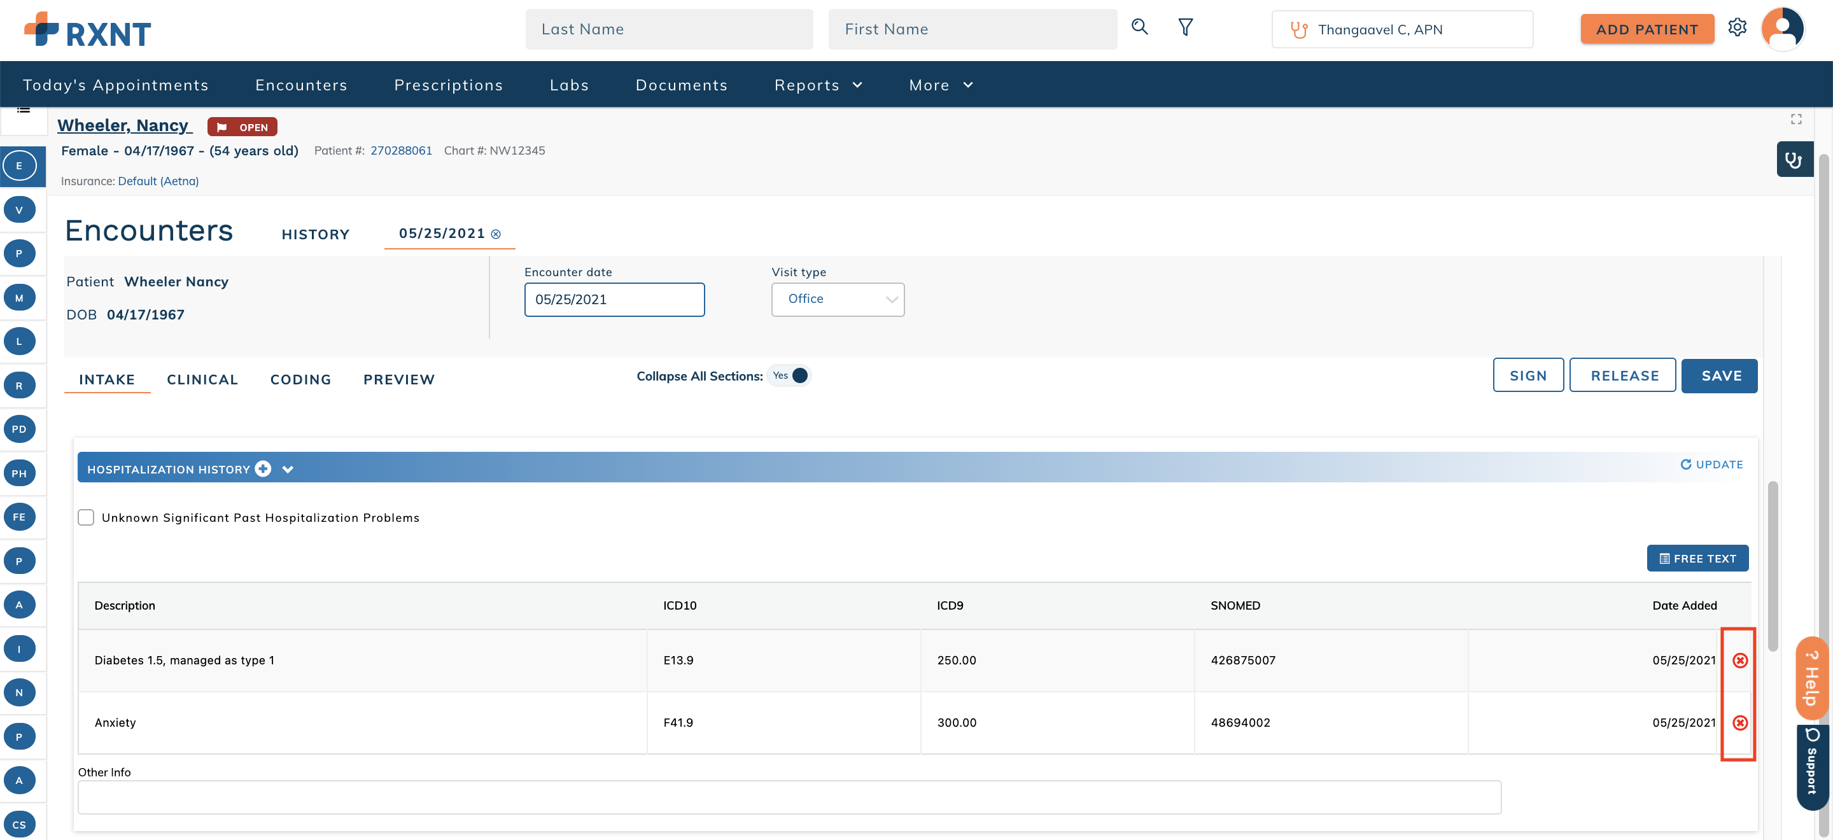Screen dimensions: 1833x840
Task: Select the FE sidebar circle
Action: (19, 517)
